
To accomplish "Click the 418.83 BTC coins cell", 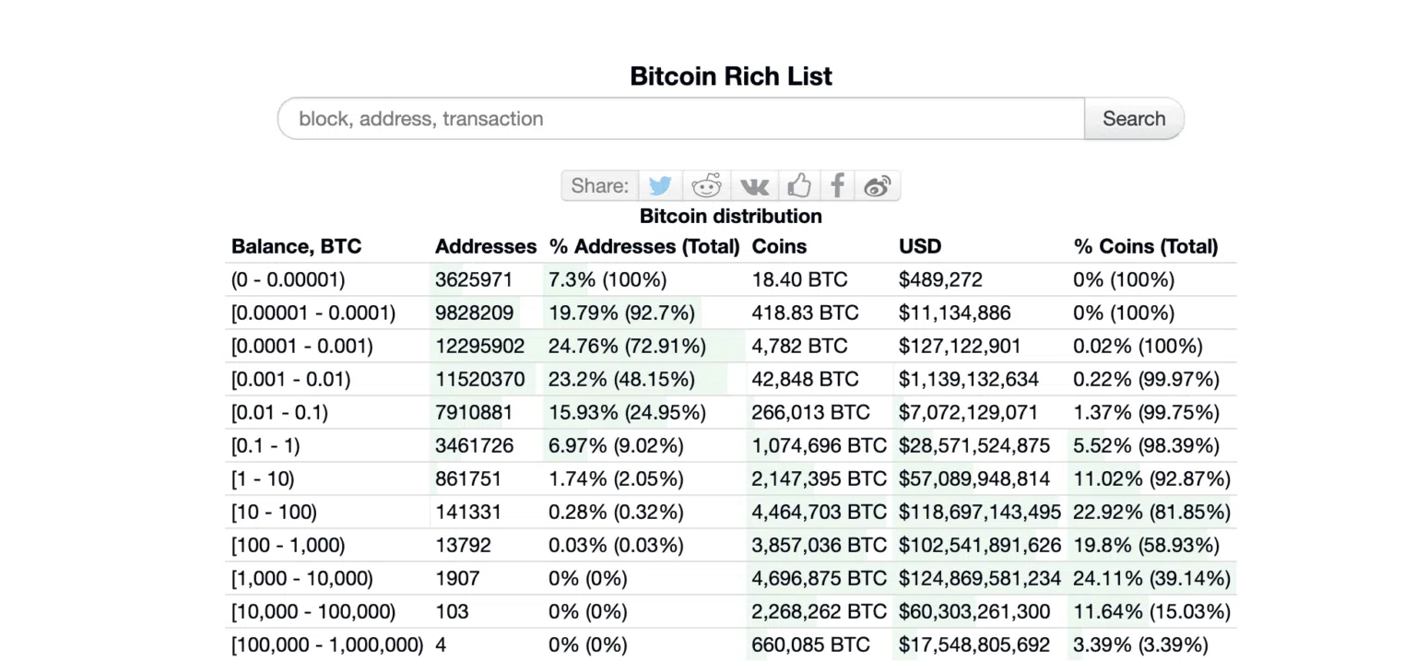I will 805,313.
